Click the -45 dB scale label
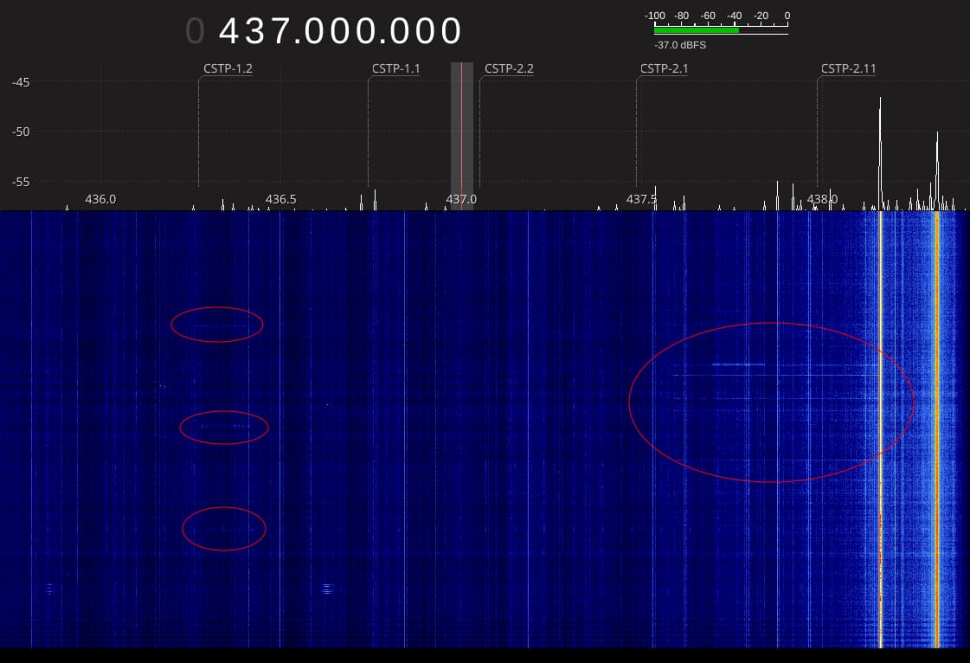970x663 pixels. coord(21,82)
